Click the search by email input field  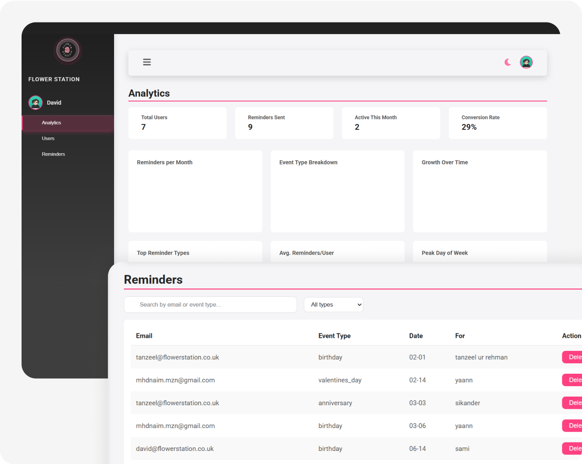click(x=210, y=305)
